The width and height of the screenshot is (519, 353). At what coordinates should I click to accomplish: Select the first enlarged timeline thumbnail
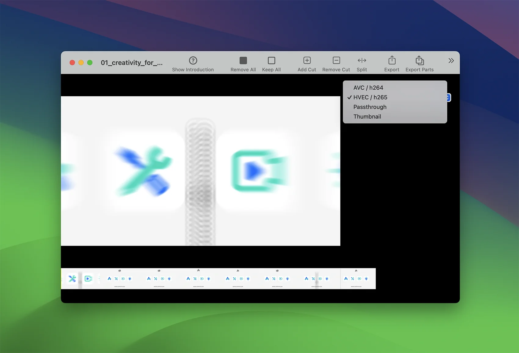pyautogui.click(x=80, y=279)
